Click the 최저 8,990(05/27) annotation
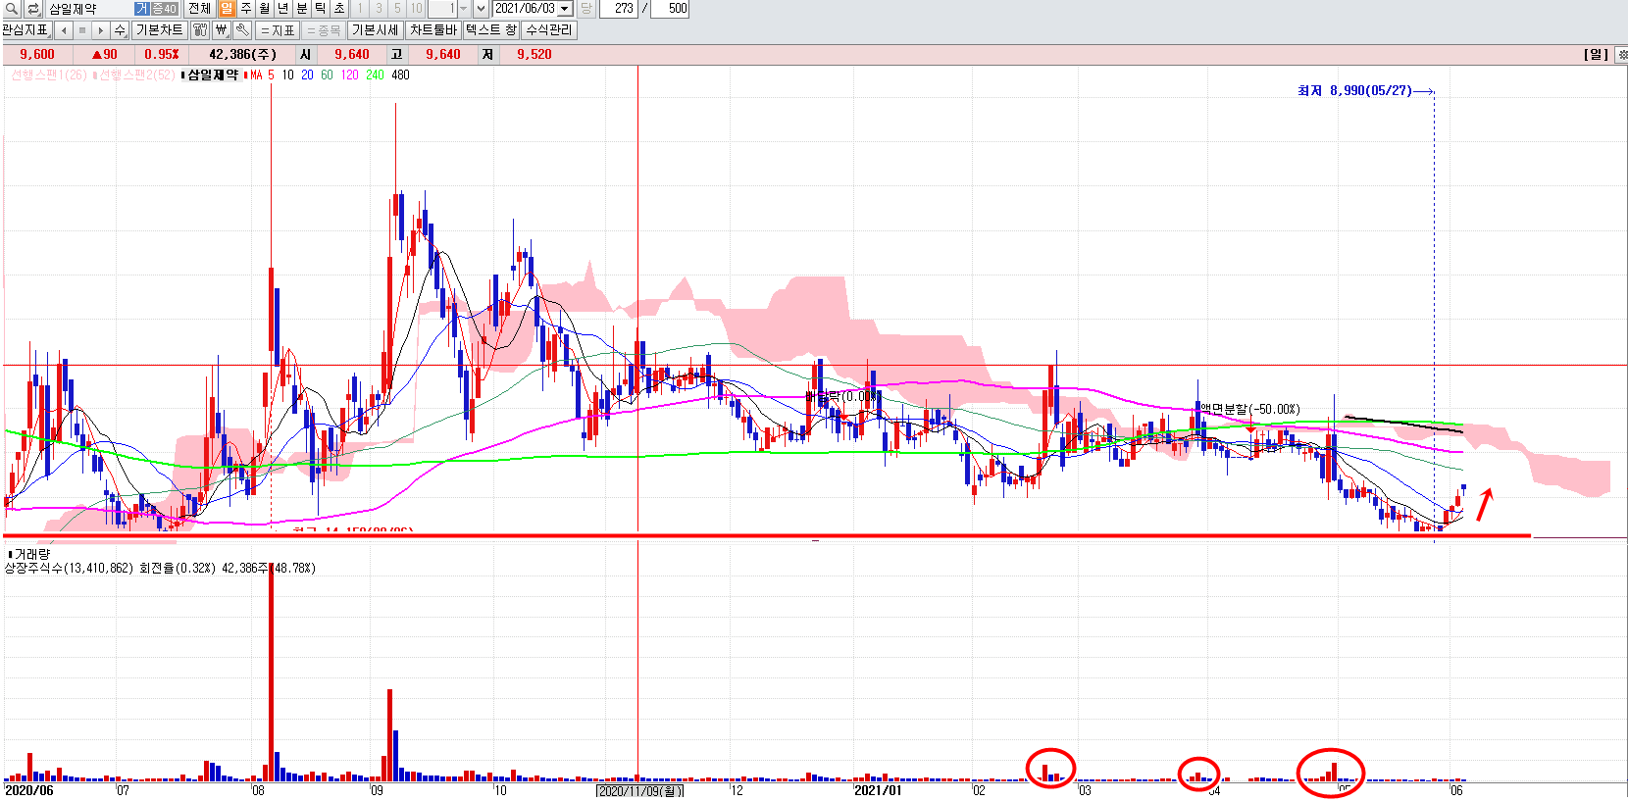 1354,90
